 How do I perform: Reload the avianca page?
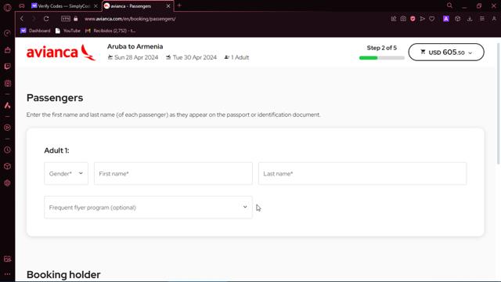tap(46, 19)
